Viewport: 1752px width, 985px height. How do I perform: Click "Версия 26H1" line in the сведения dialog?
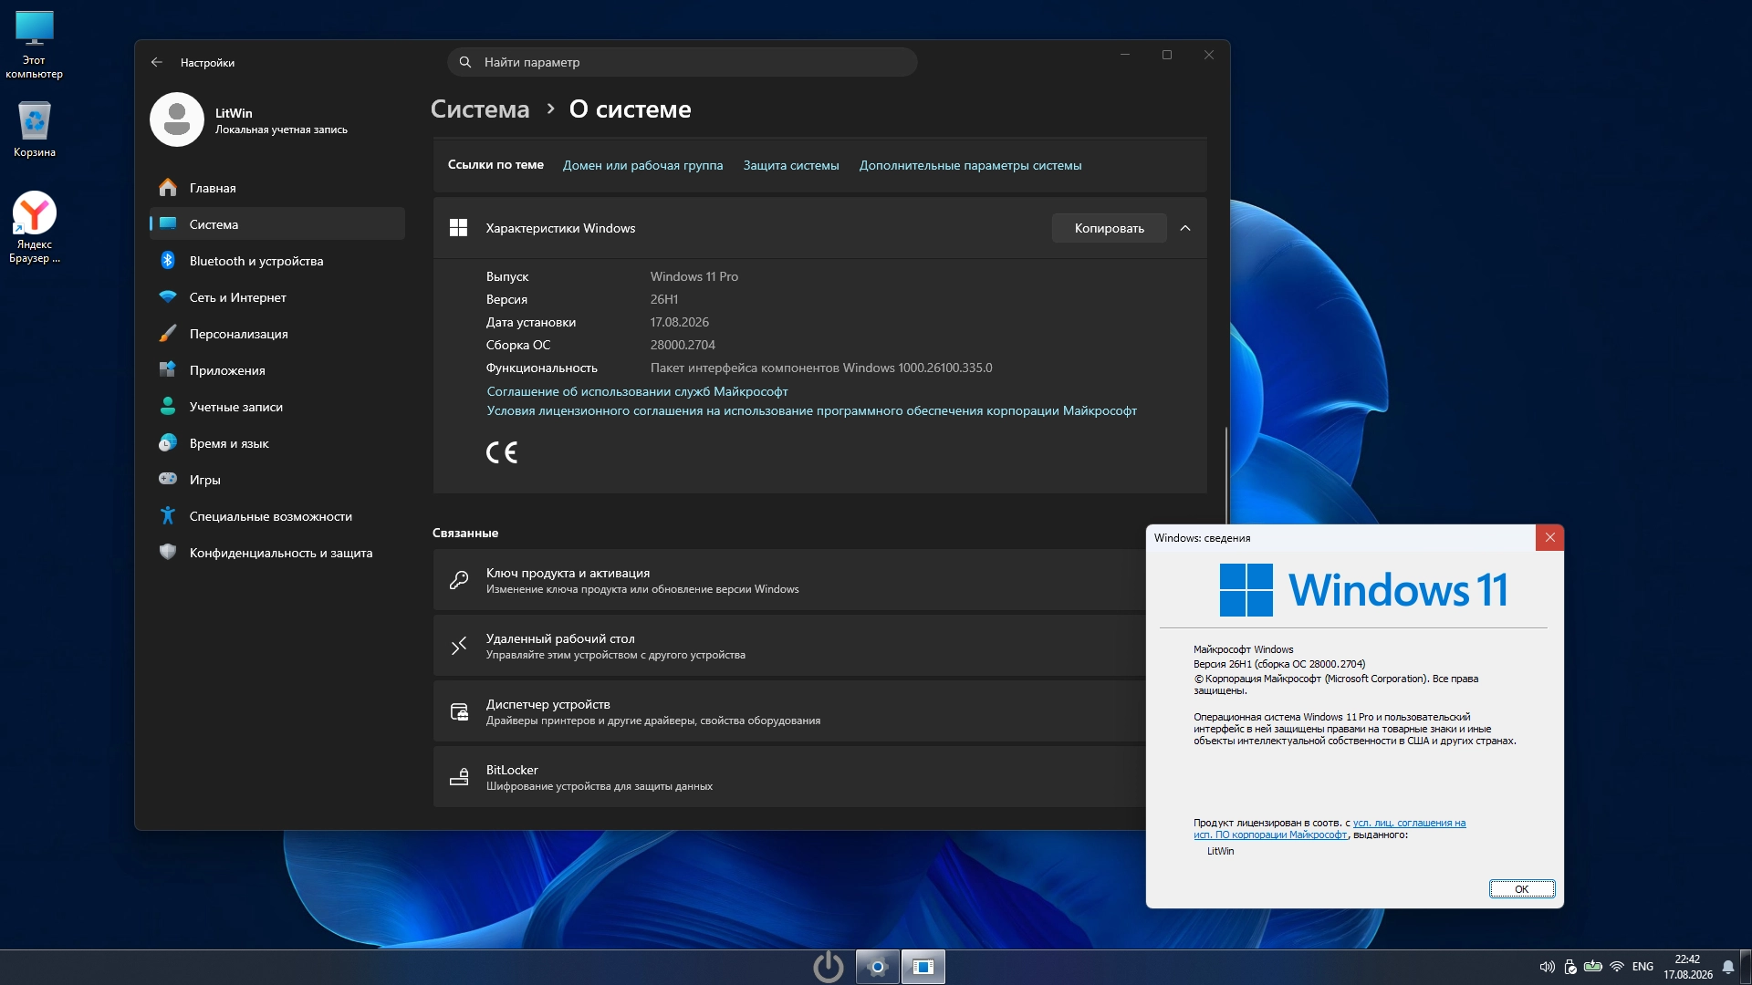1279,664
